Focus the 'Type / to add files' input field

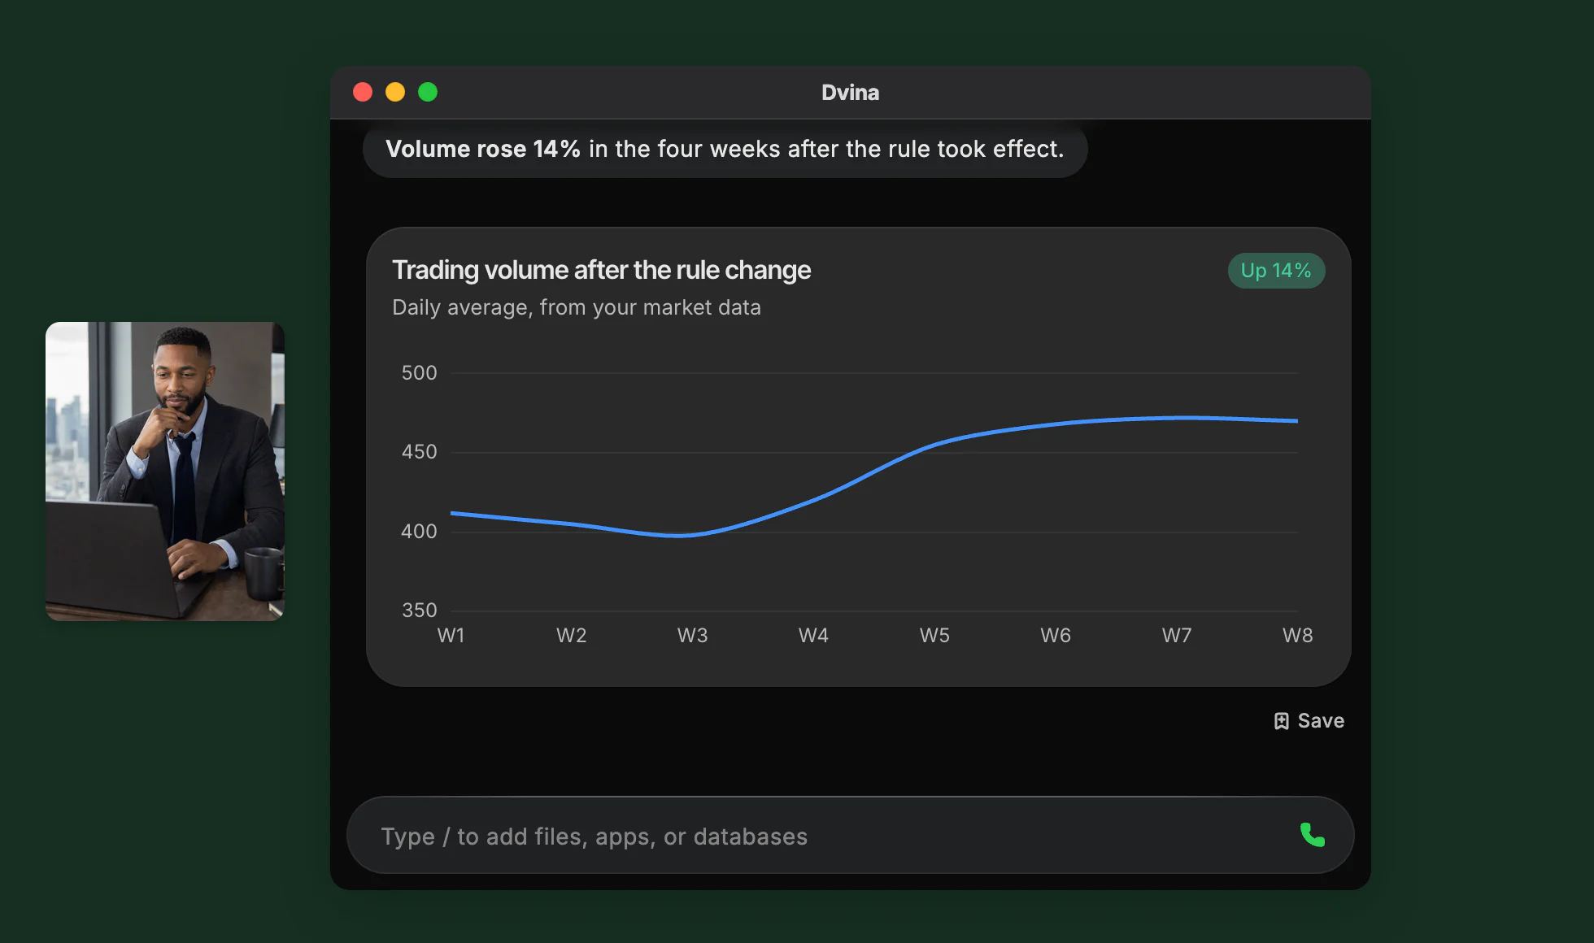pyautogui.click(x=850, y=835)
